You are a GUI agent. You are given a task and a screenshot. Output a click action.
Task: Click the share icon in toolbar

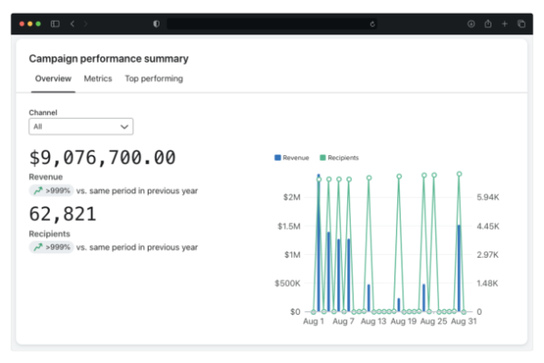point(488,24)
